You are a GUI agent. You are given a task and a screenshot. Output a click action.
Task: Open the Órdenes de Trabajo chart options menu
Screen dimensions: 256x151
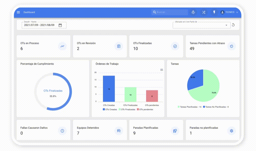(161, 70)
